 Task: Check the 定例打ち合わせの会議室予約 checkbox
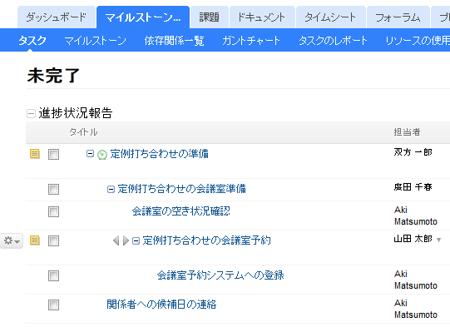tap(54, 240)
